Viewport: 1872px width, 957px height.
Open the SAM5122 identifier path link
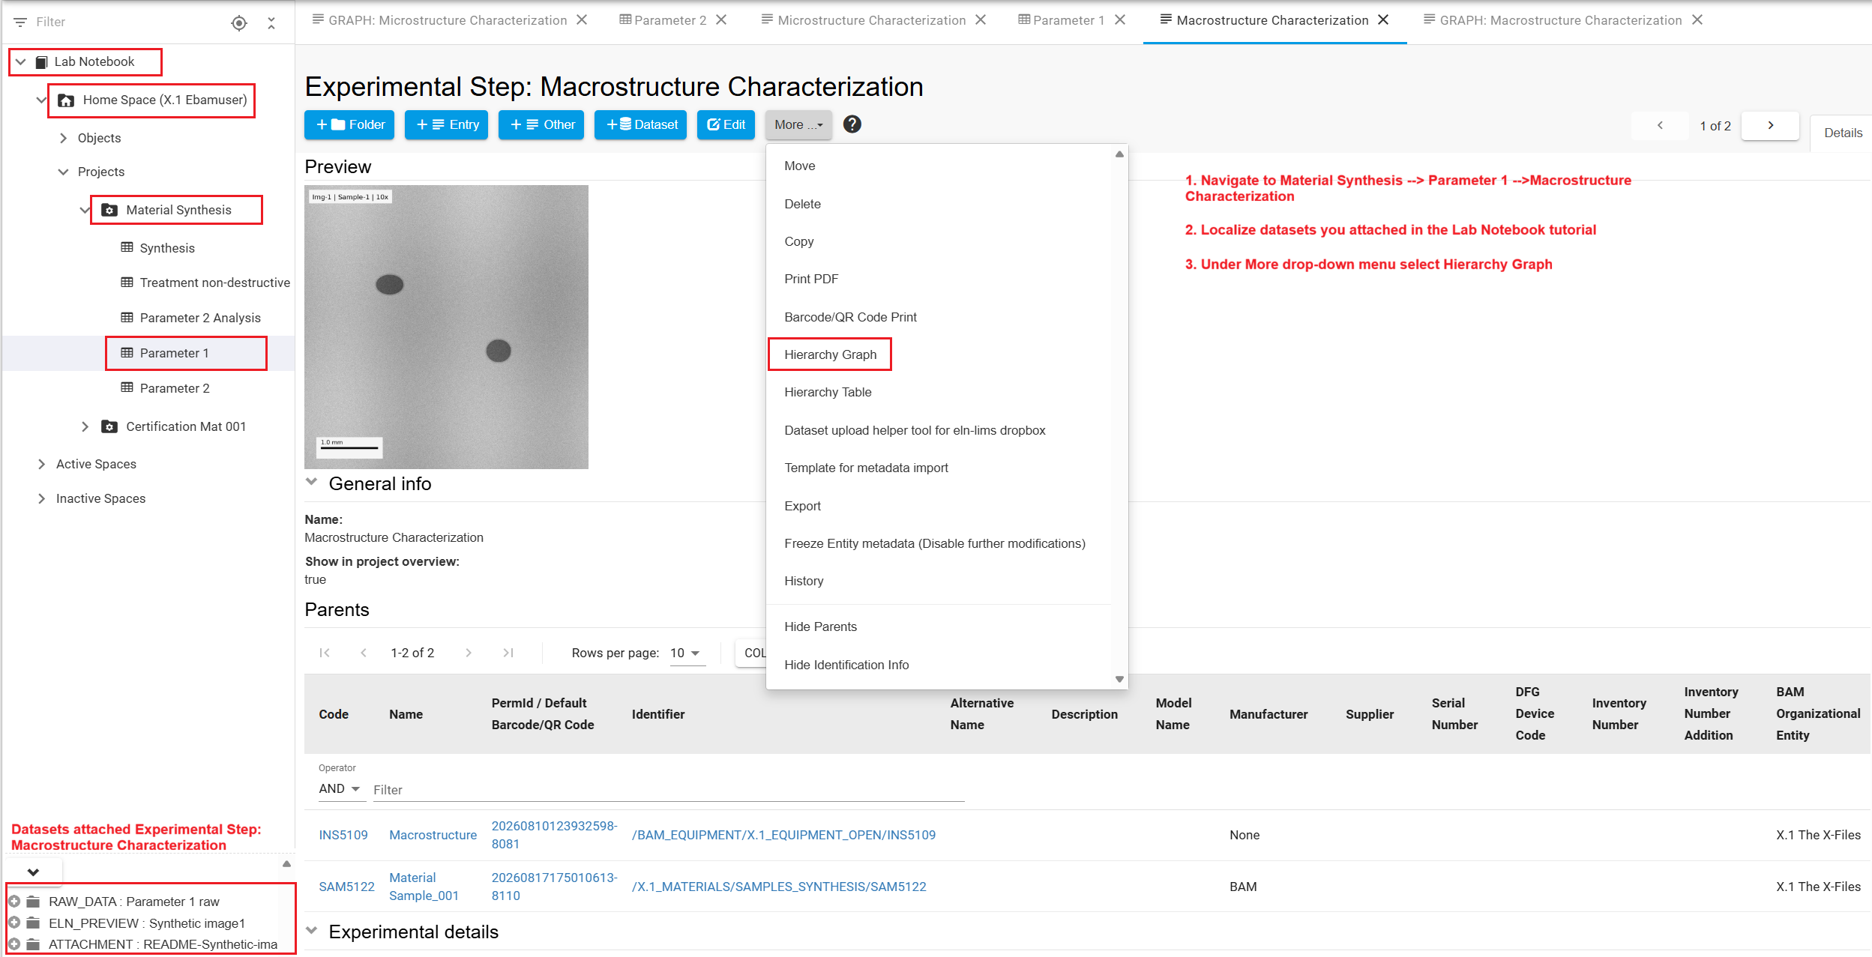(x=779, y=887)
